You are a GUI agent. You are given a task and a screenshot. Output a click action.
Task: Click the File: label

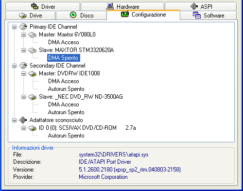(17, 155)
